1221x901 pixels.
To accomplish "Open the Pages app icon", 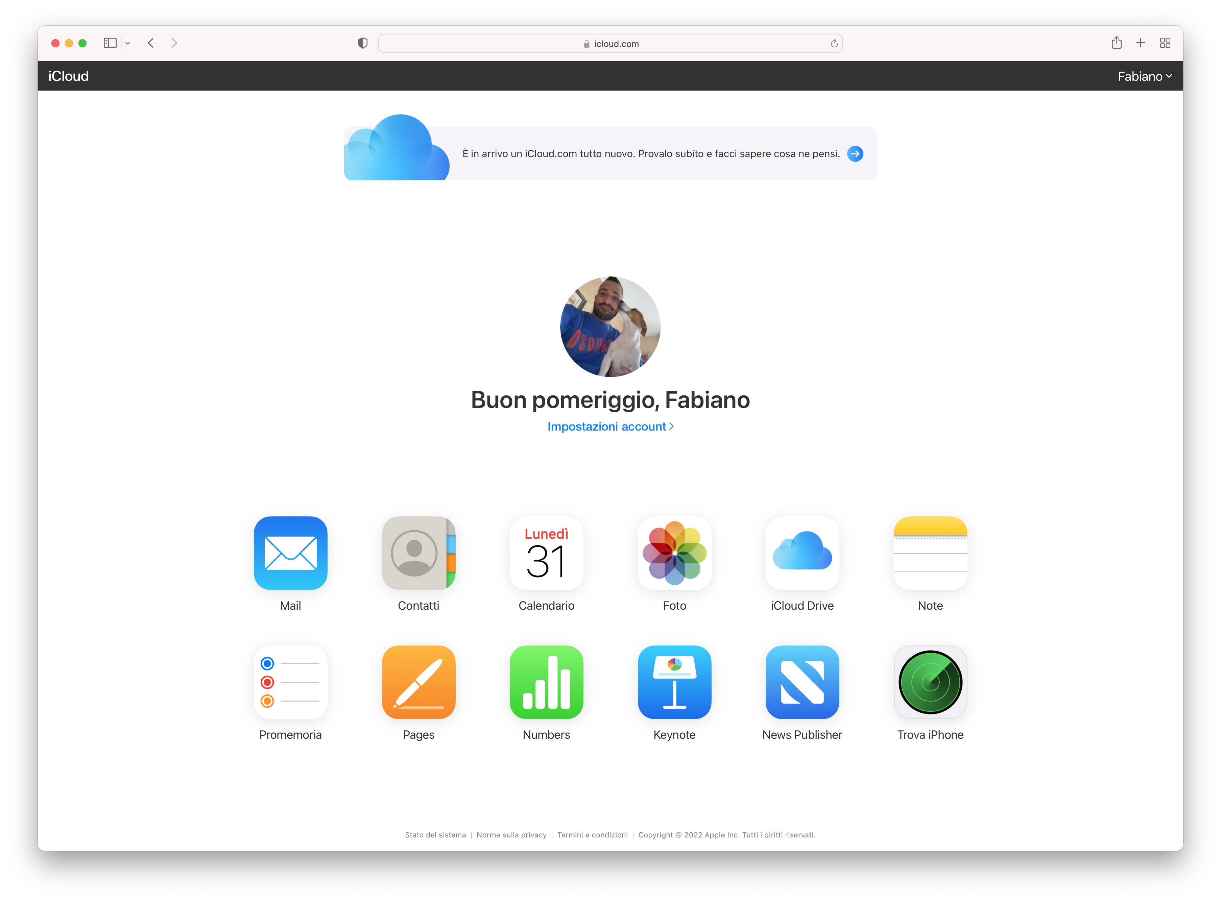I will point(418,682).
